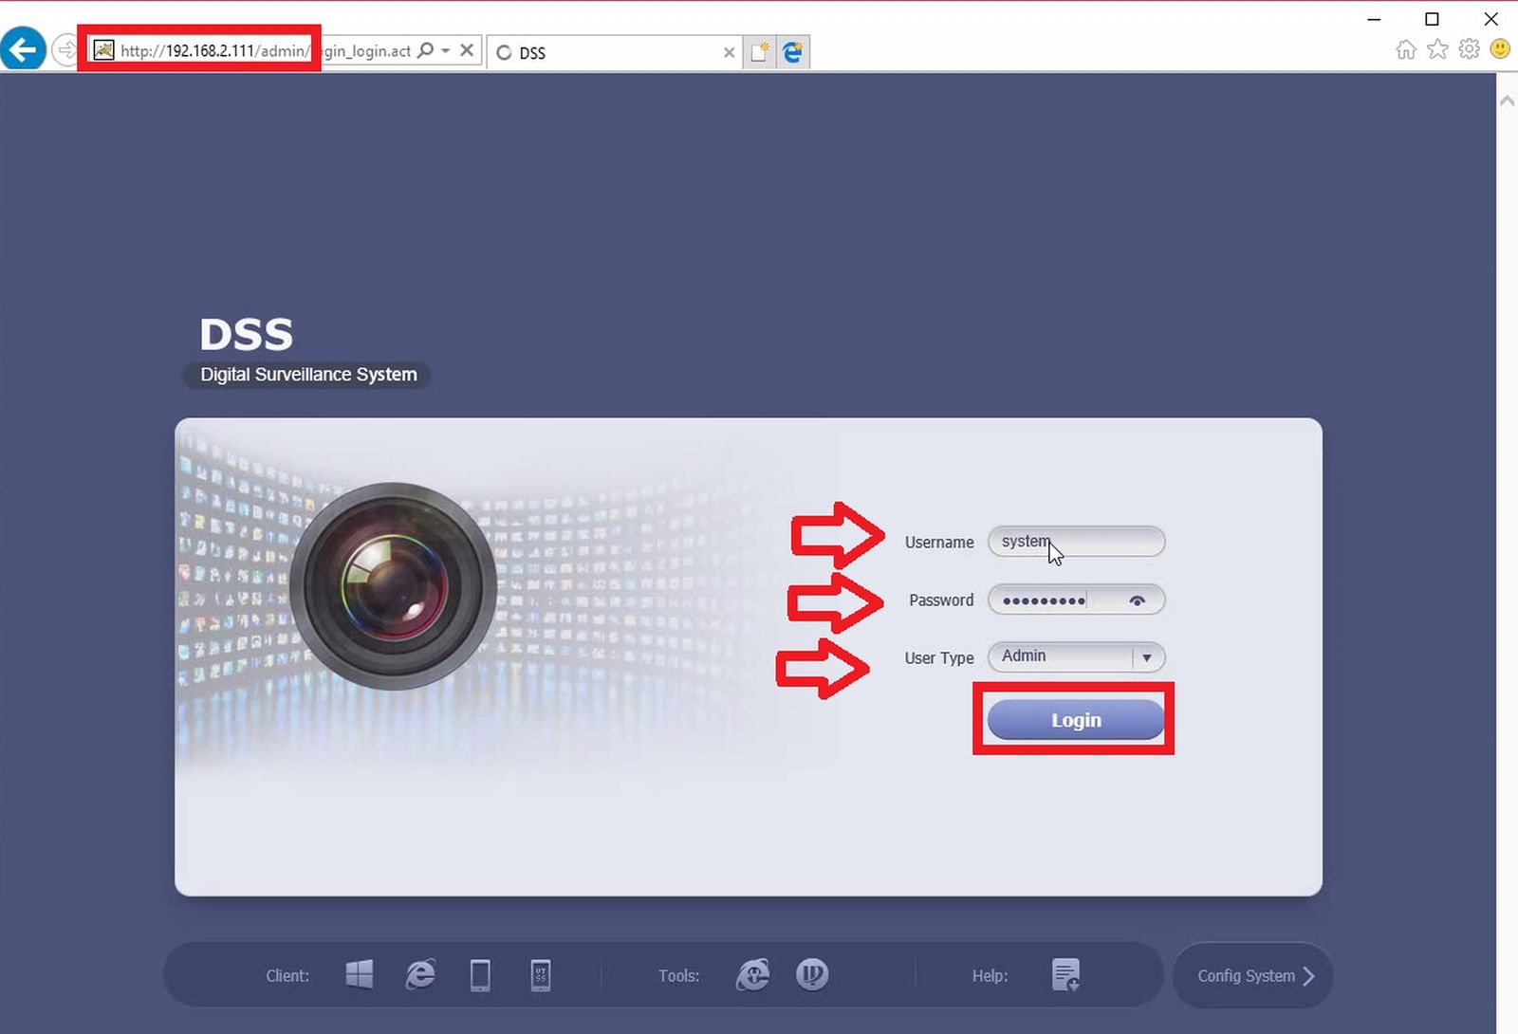
Task: Select the mobile phone client icon
Action: pos(541,975)
